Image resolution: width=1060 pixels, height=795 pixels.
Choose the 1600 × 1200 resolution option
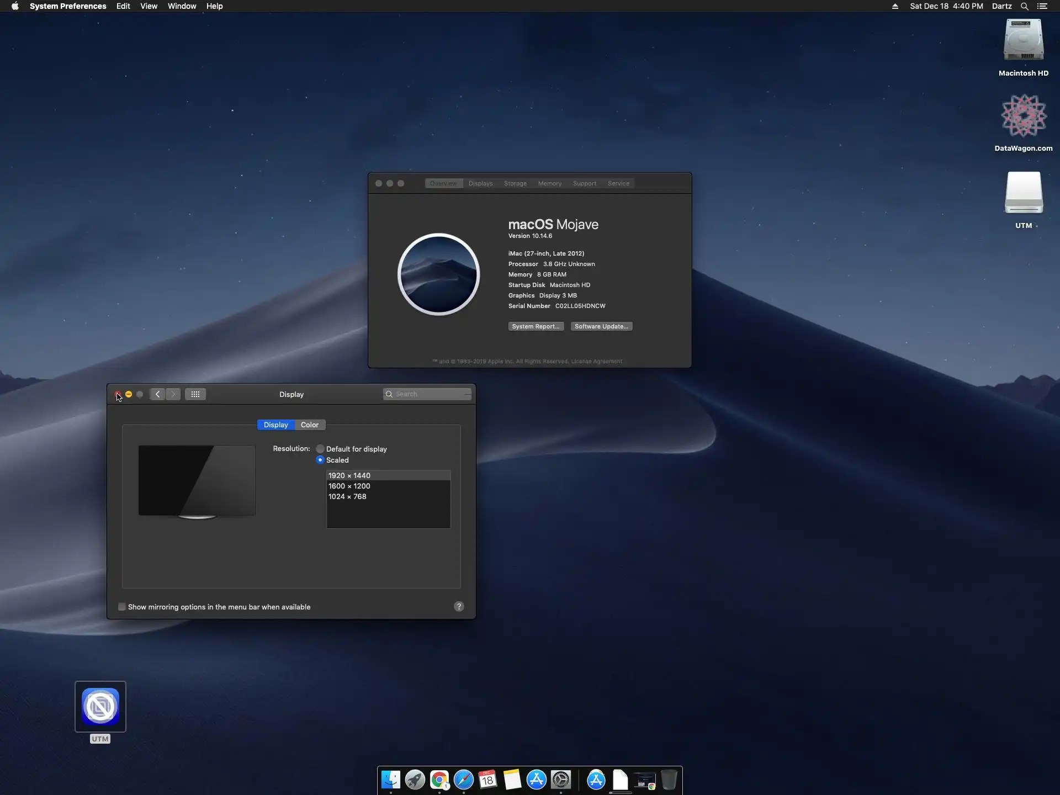click(349, 486)
